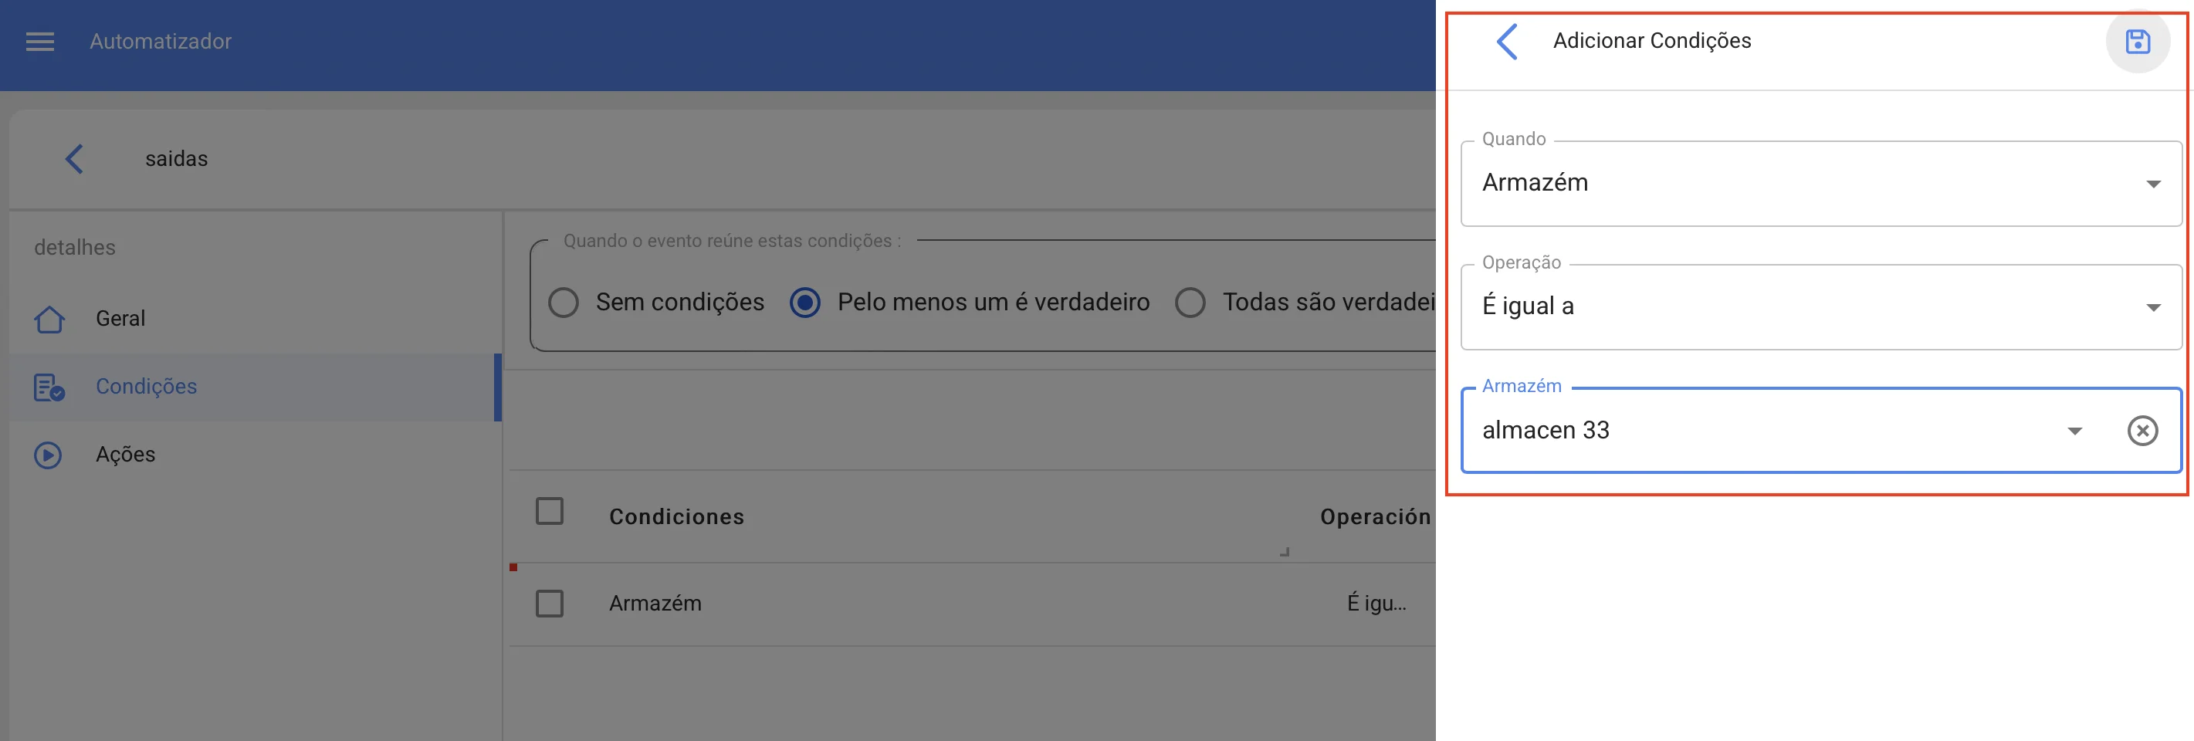This screenshot has height=741, width=2194.
Task: Select Pelo menos um é verdadeiro
Action: tap(805, 303)
